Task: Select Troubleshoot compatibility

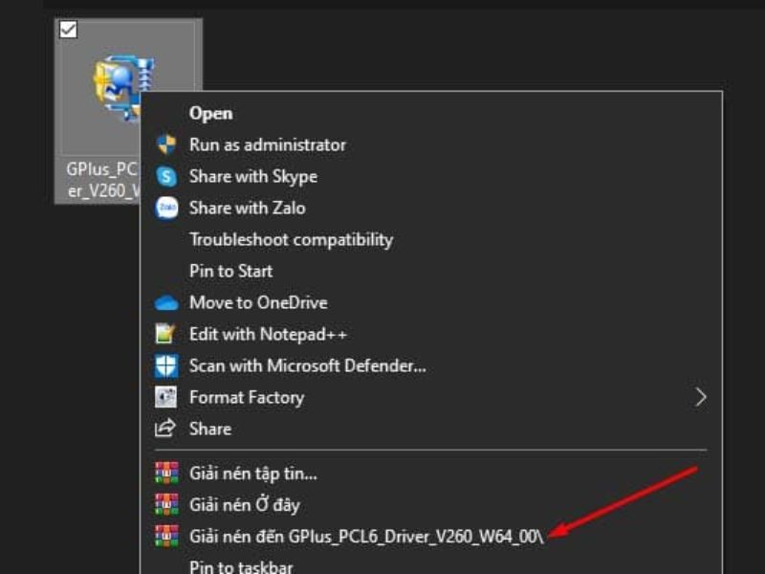Action: (292, 240)
